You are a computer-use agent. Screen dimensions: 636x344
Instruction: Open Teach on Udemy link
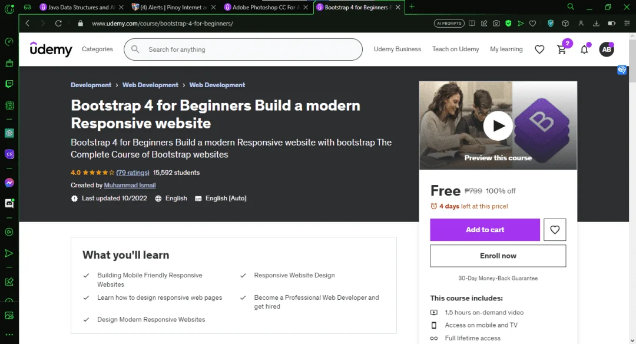[x=455, y=49]
